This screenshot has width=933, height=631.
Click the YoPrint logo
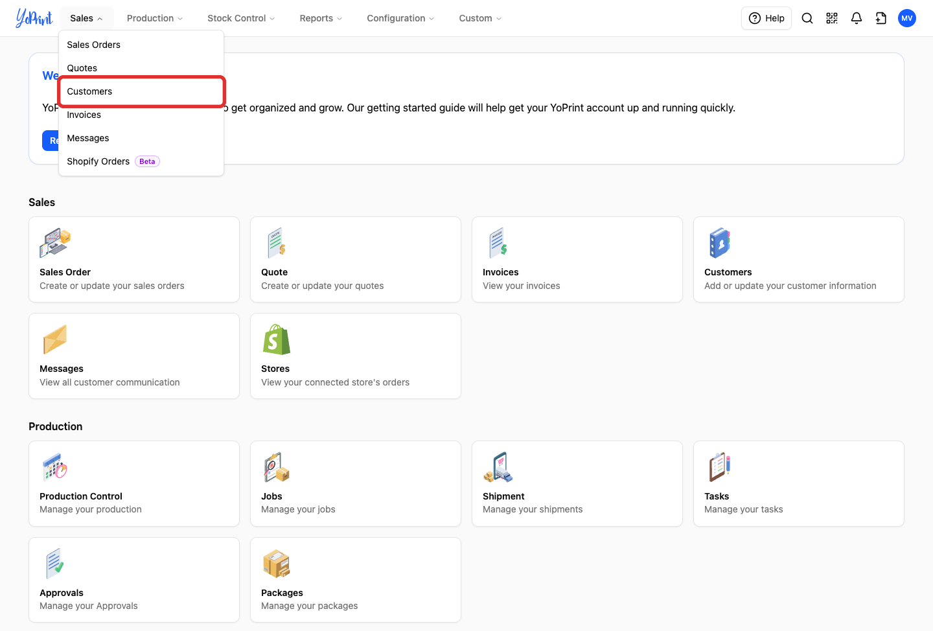(x=34, y=18)
